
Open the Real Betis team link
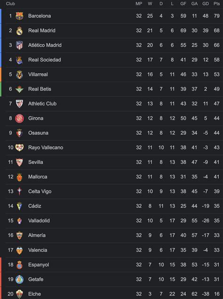tap(40, 89)
